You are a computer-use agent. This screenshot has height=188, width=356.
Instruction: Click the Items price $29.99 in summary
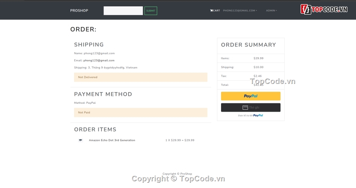[x=258, y=58]
